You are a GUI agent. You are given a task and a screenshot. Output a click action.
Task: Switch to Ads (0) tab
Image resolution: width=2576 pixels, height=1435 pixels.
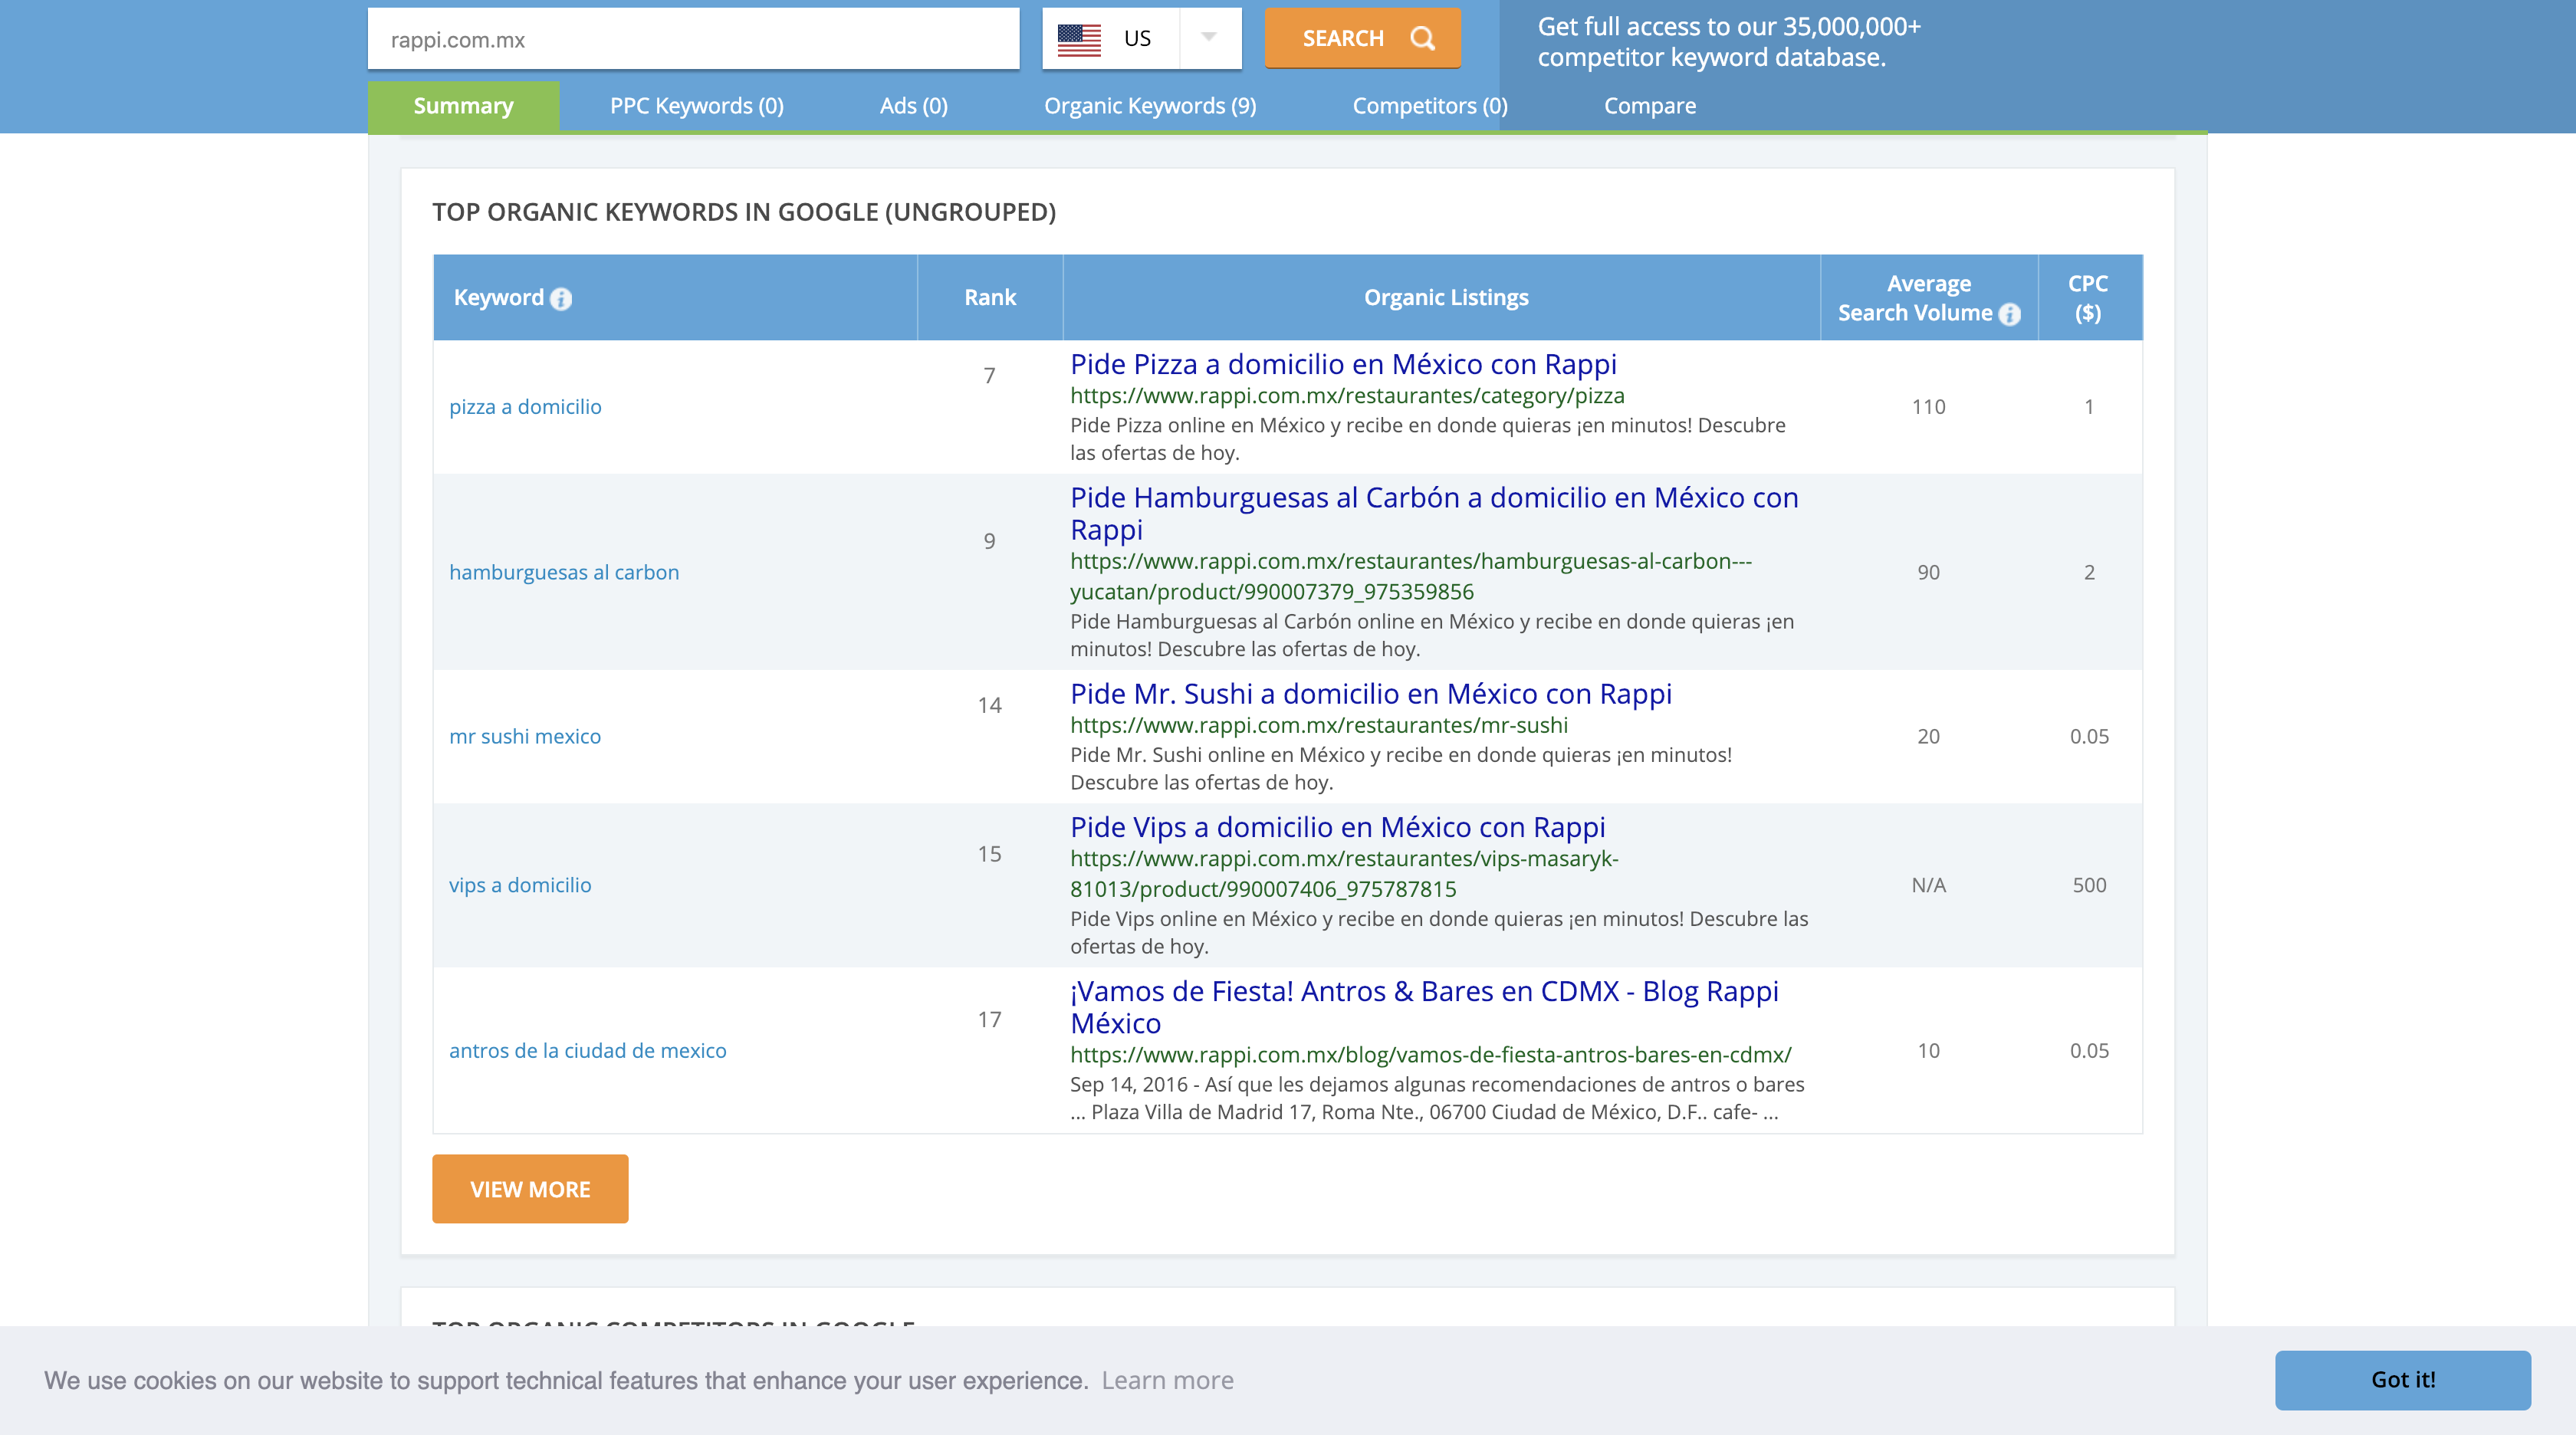point(913,105)
